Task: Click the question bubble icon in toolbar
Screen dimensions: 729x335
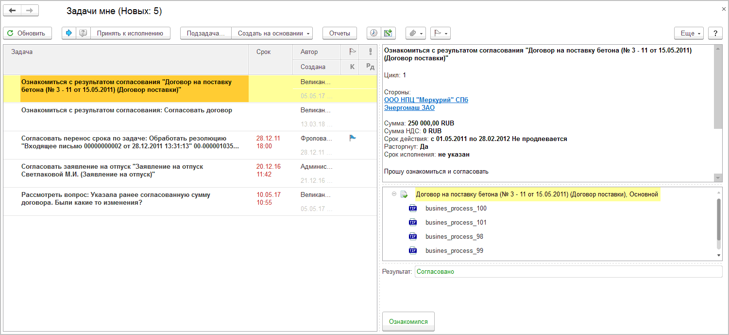Action: [x=83, y=33]
